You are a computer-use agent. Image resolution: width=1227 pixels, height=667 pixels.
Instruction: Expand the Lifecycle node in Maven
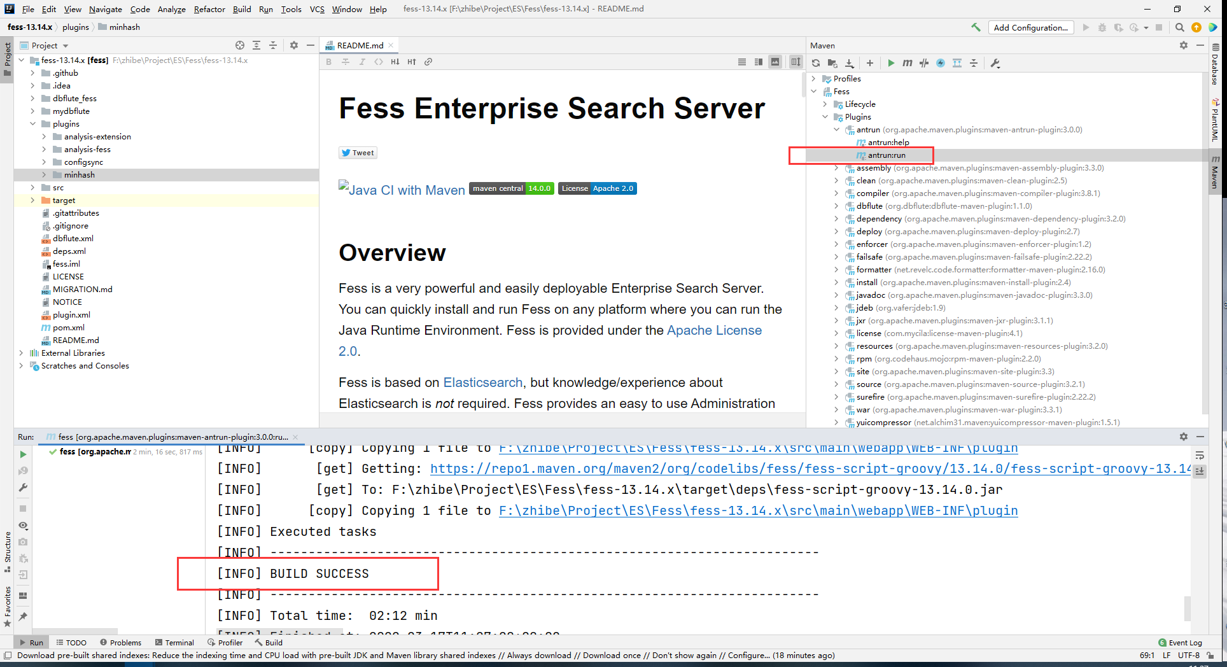[x=825, y=104]
